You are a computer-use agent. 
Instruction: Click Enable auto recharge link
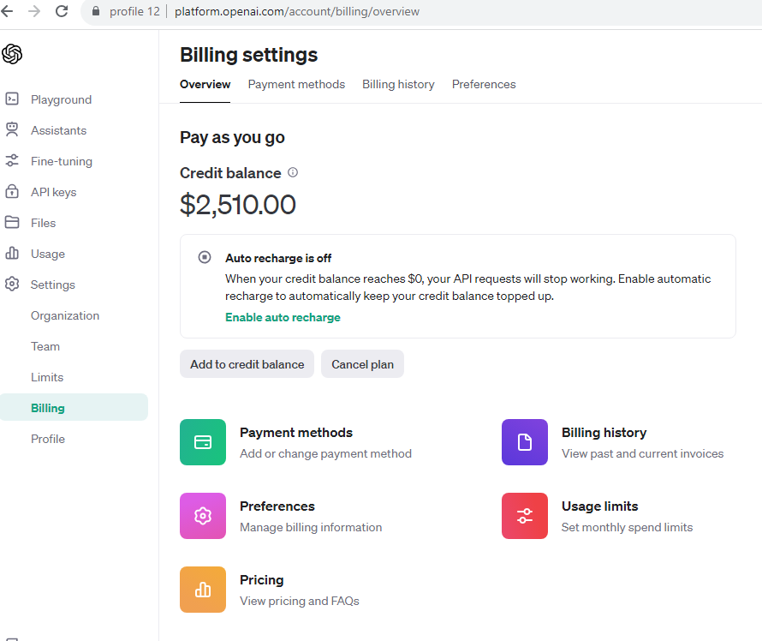(x=283, y=317)
